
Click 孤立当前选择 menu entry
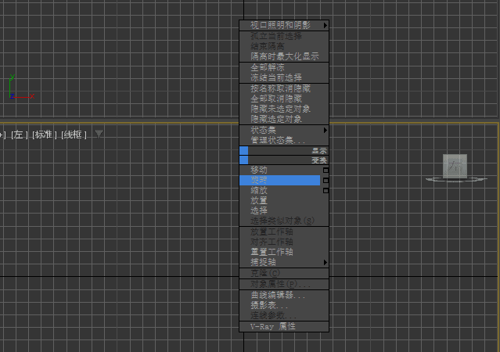pyautogui.click(x=284, y=36)
